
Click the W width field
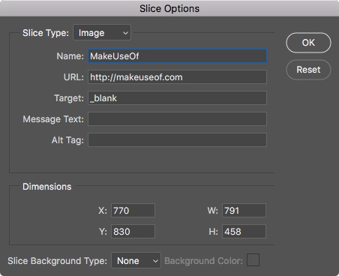tap(244, 211)
